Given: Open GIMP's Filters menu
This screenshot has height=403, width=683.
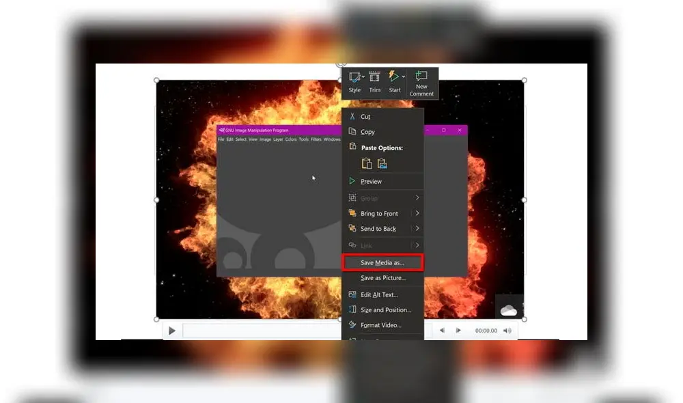Looking at the screenshot, I should click(x=316, y=139).
